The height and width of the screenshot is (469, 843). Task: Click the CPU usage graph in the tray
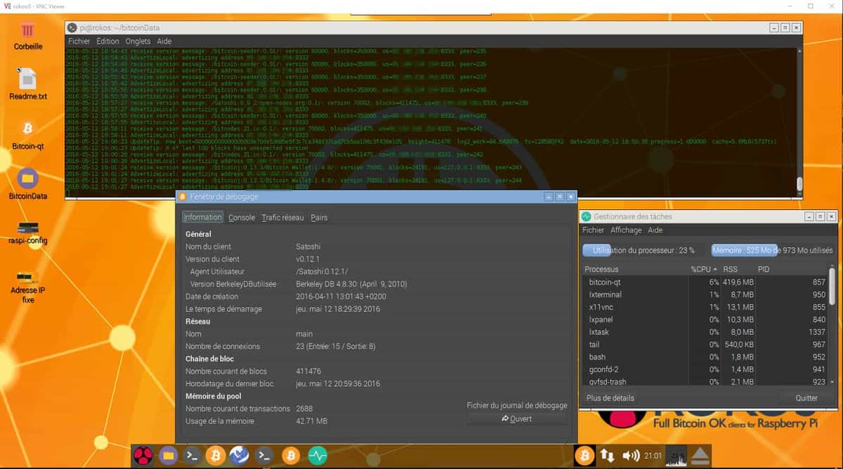click(677, 456)
